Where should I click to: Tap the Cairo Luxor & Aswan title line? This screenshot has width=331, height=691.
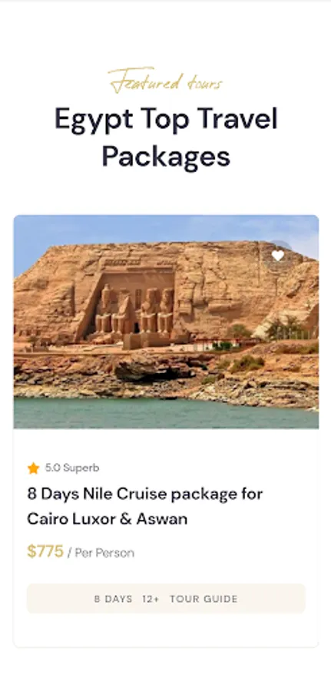tap(107, 519)
